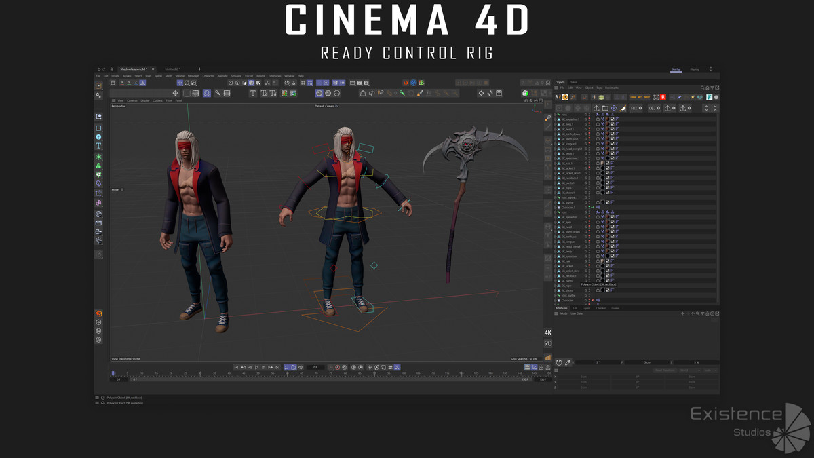Toggle layer checkbox for SK_jacket.1
This screenshot has height=458, width=814.
pyautogui.click(x=586, y=168)
